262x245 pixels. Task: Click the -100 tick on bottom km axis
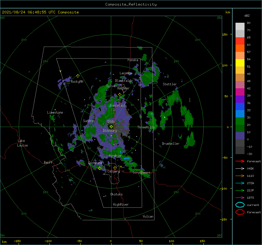tap(48, 241)
